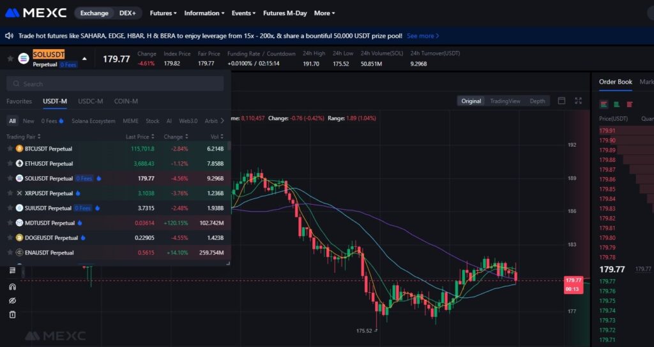This screenshot has width=654, height=347.
Task: Favorite SOLUSDT with the header star
Action: coord(10,59)
